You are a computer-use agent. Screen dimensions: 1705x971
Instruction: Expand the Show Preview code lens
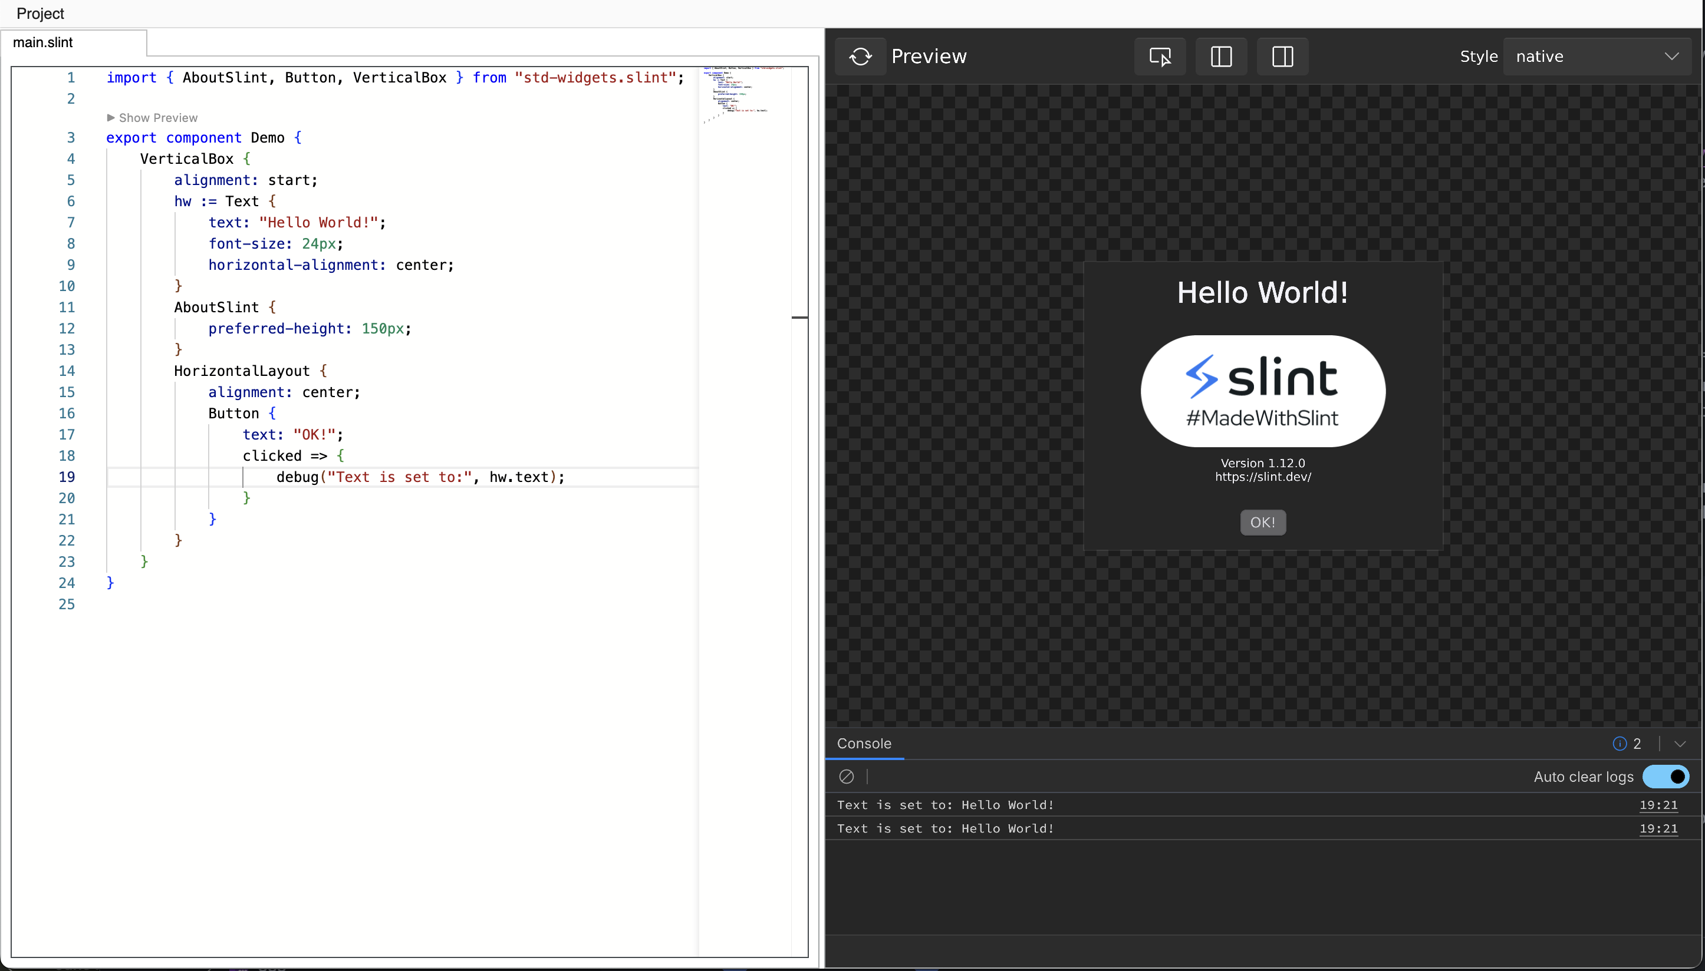pyautogui.click(x=152, y=117)
